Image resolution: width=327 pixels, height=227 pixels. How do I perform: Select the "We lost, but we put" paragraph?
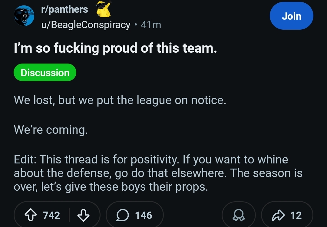(120, 100)
